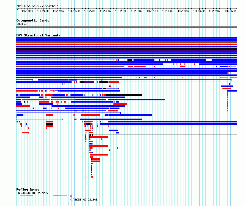The height and width of the screenshot is (206, 245).
Task: Click the chr2:132222927..132364027 coordinate label
Action: pyautogui.click(x=37, y=6)
